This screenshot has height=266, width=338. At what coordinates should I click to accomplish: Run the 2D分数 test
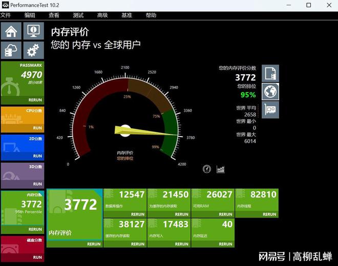pyautogui.click(x=37, y=156)
